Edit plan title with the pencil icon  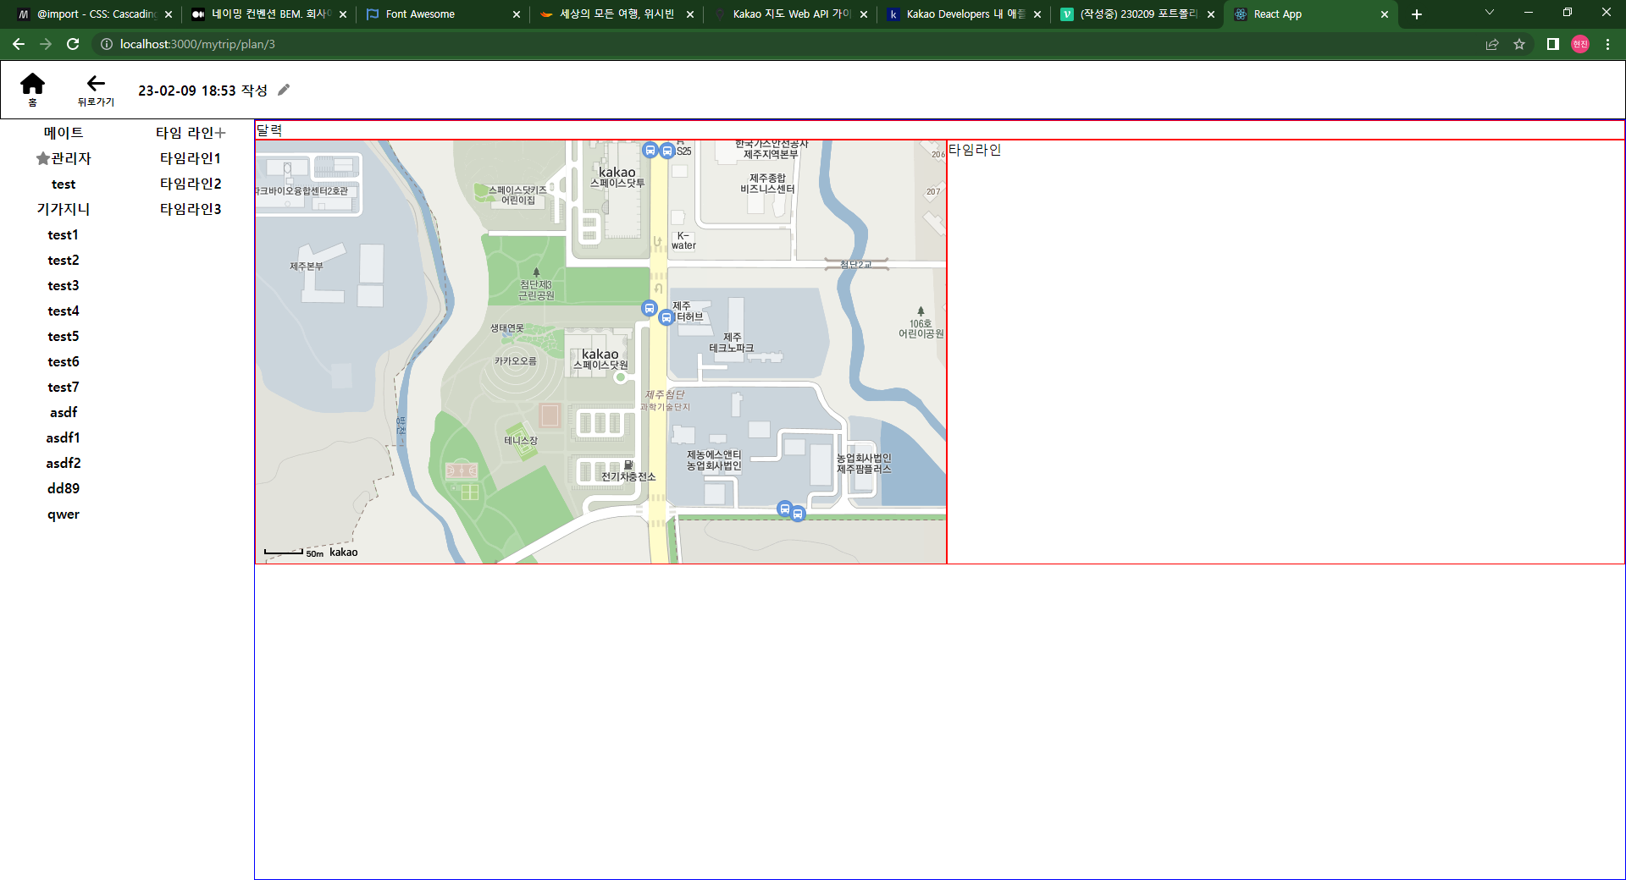pyautogui.click(x=284, y=90)
